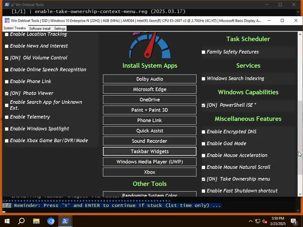Viewport: 303px width, 227px height.
Task: Install Windows Media Player (UWP)
Action: tap(149, 162)
